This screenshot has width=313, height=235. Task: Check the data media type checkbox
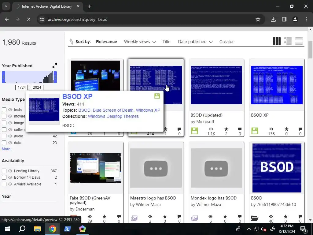[4, 143]
